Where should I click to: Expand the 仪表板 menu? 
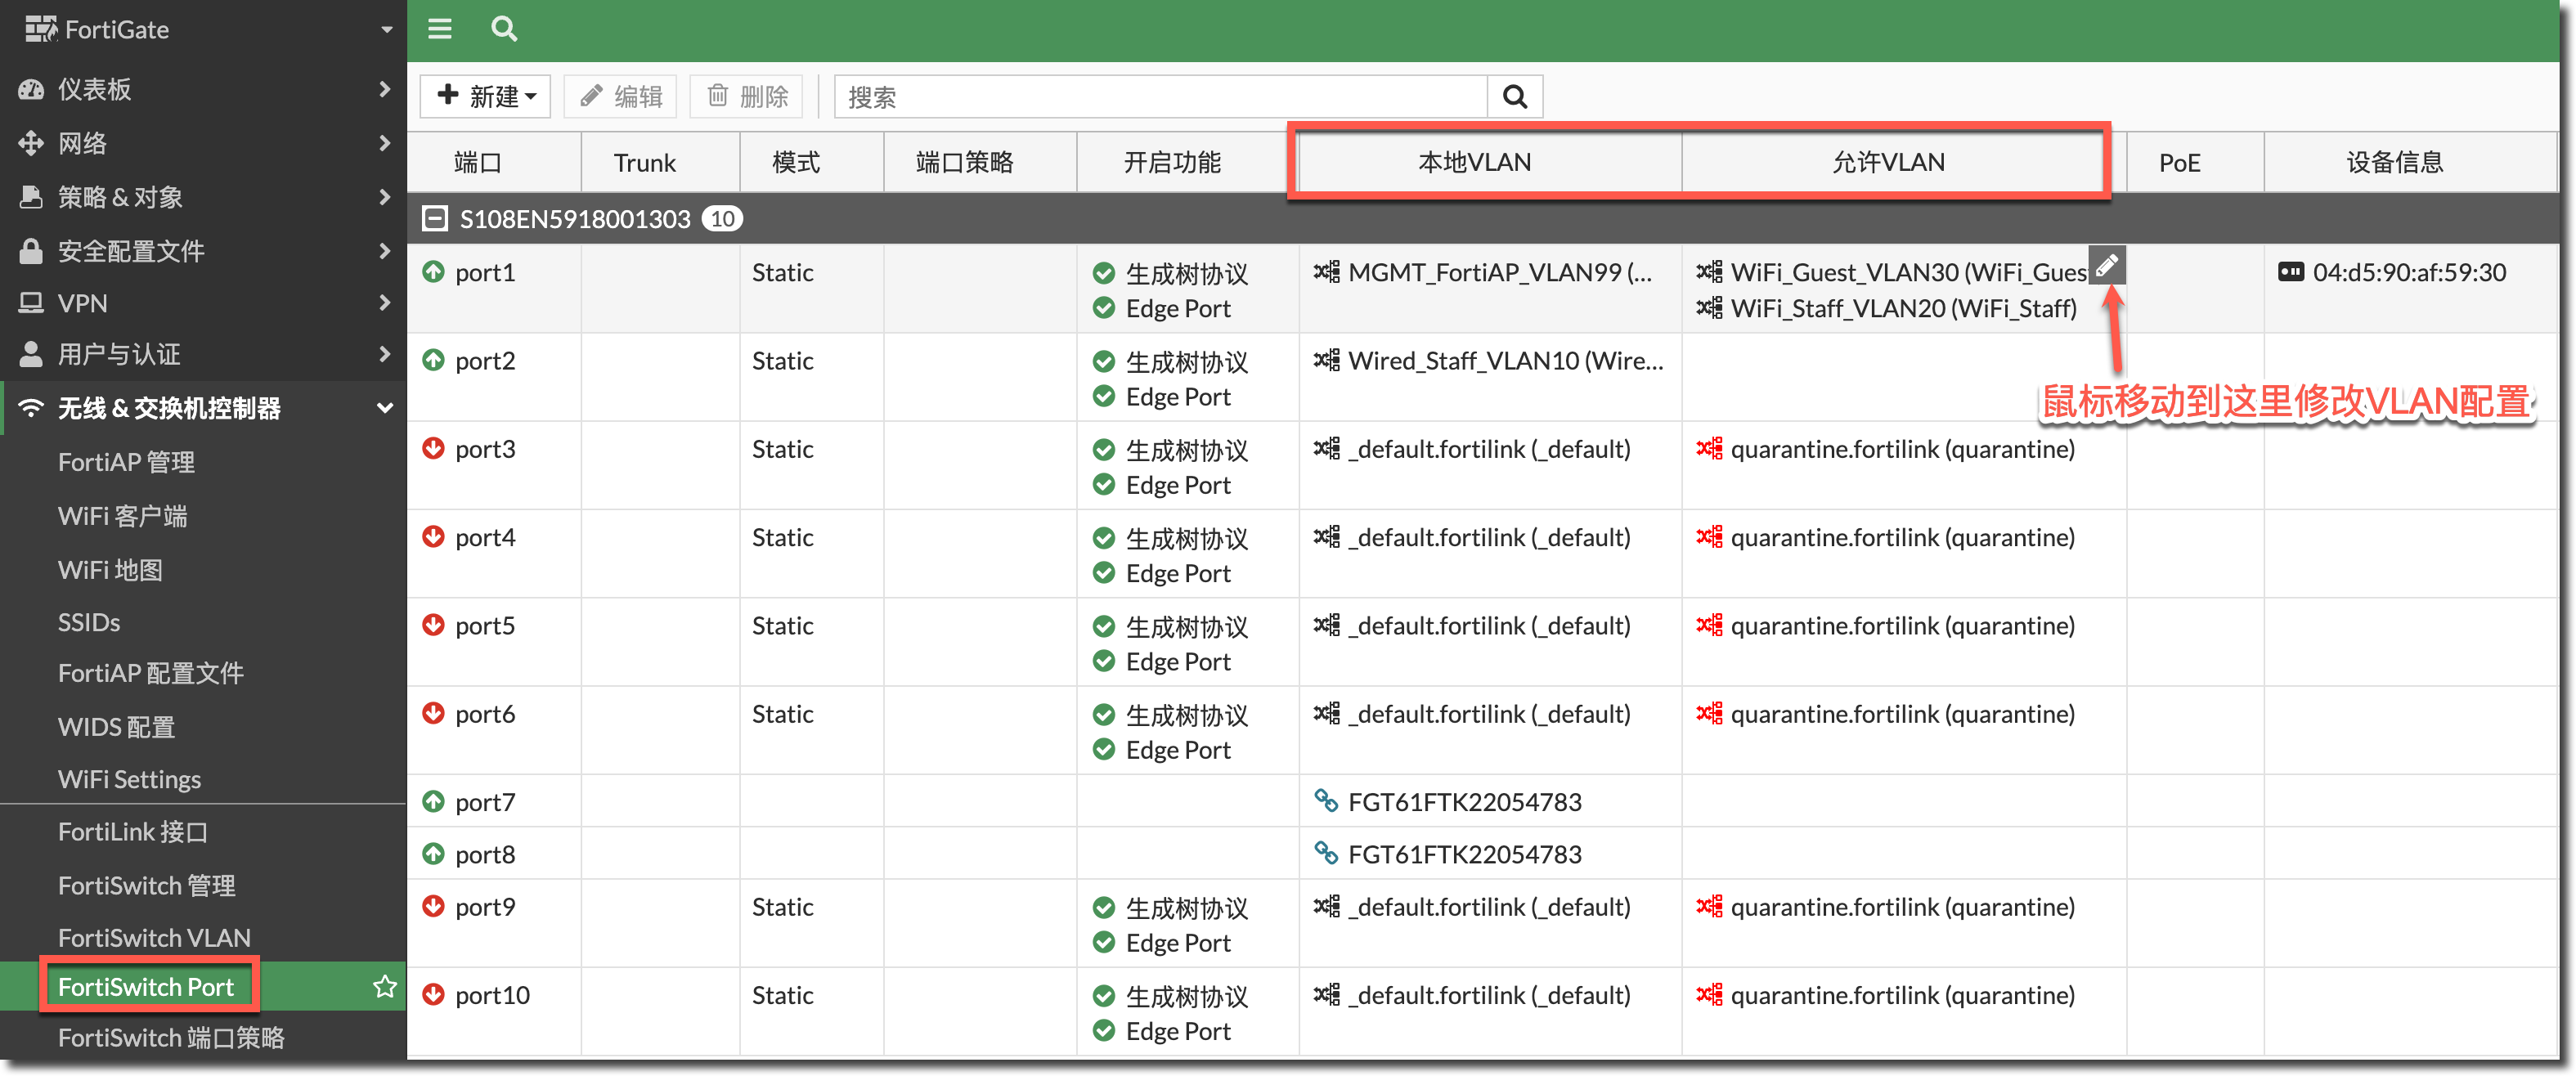203,89
